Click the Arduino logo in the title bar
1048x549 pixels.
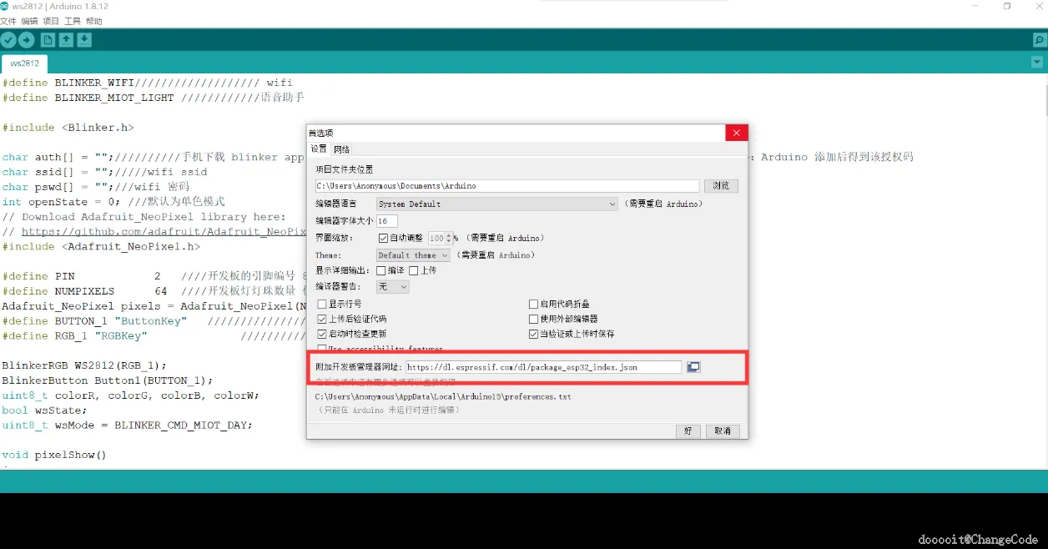click(5, 6)
